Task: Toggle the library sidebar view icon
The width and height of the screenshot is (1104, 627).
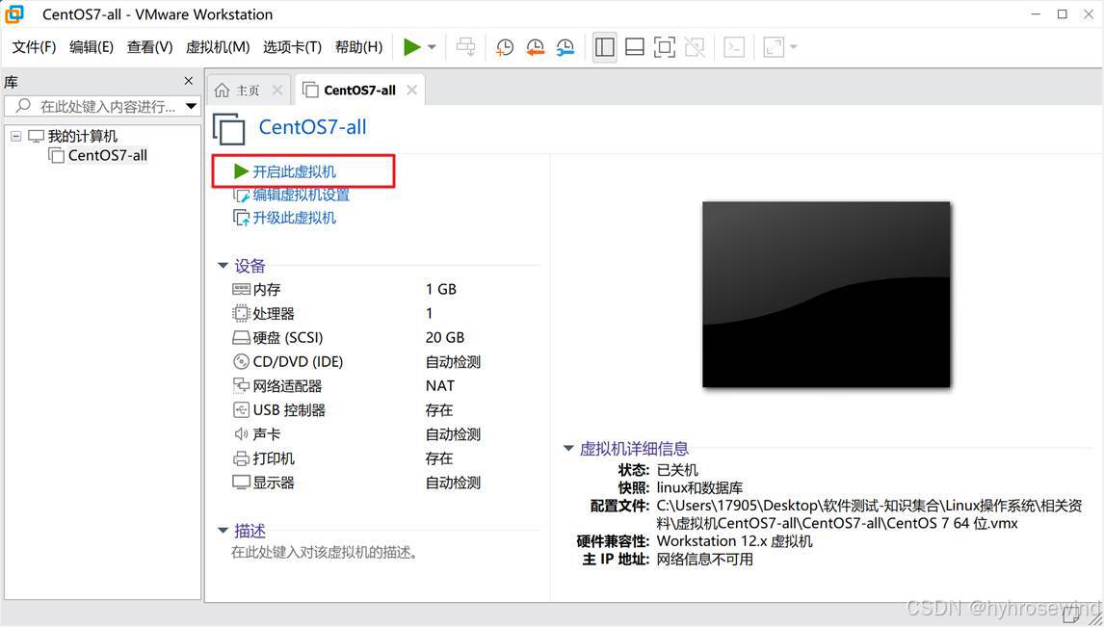Action: pos(605,47)
